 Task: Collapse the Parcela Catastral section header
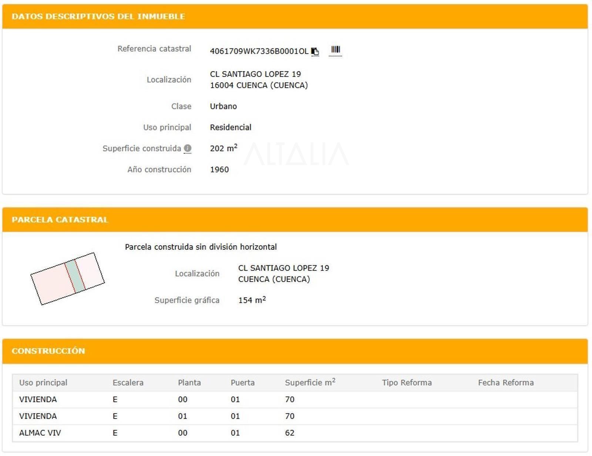[x=60, y=220]
